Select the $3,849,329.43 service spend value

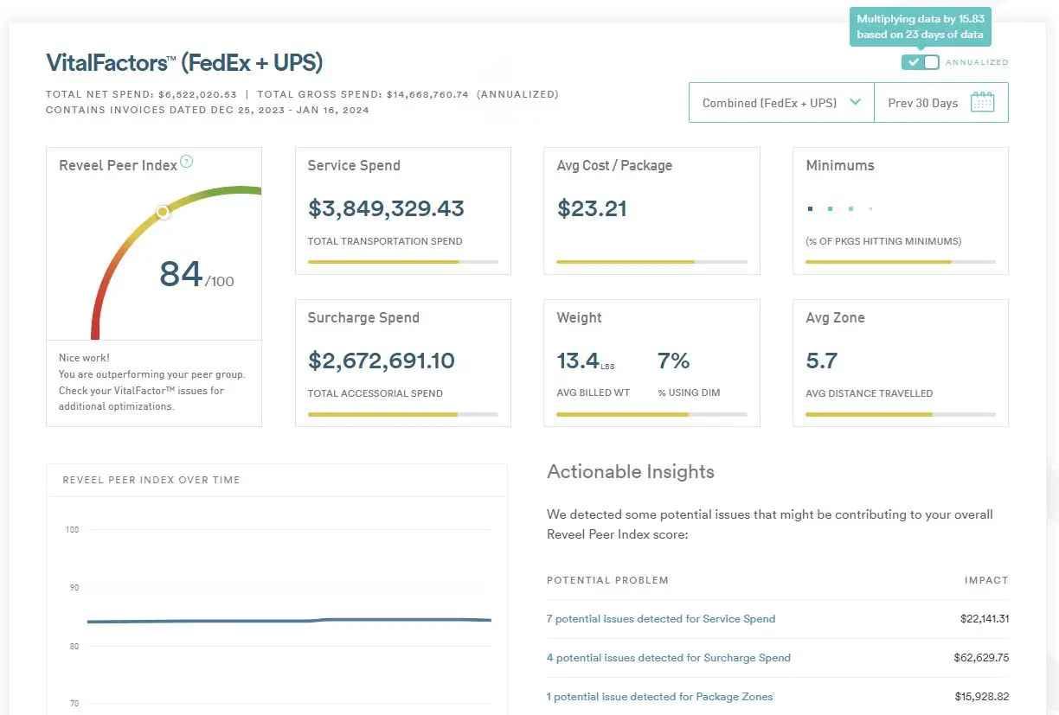386,208
